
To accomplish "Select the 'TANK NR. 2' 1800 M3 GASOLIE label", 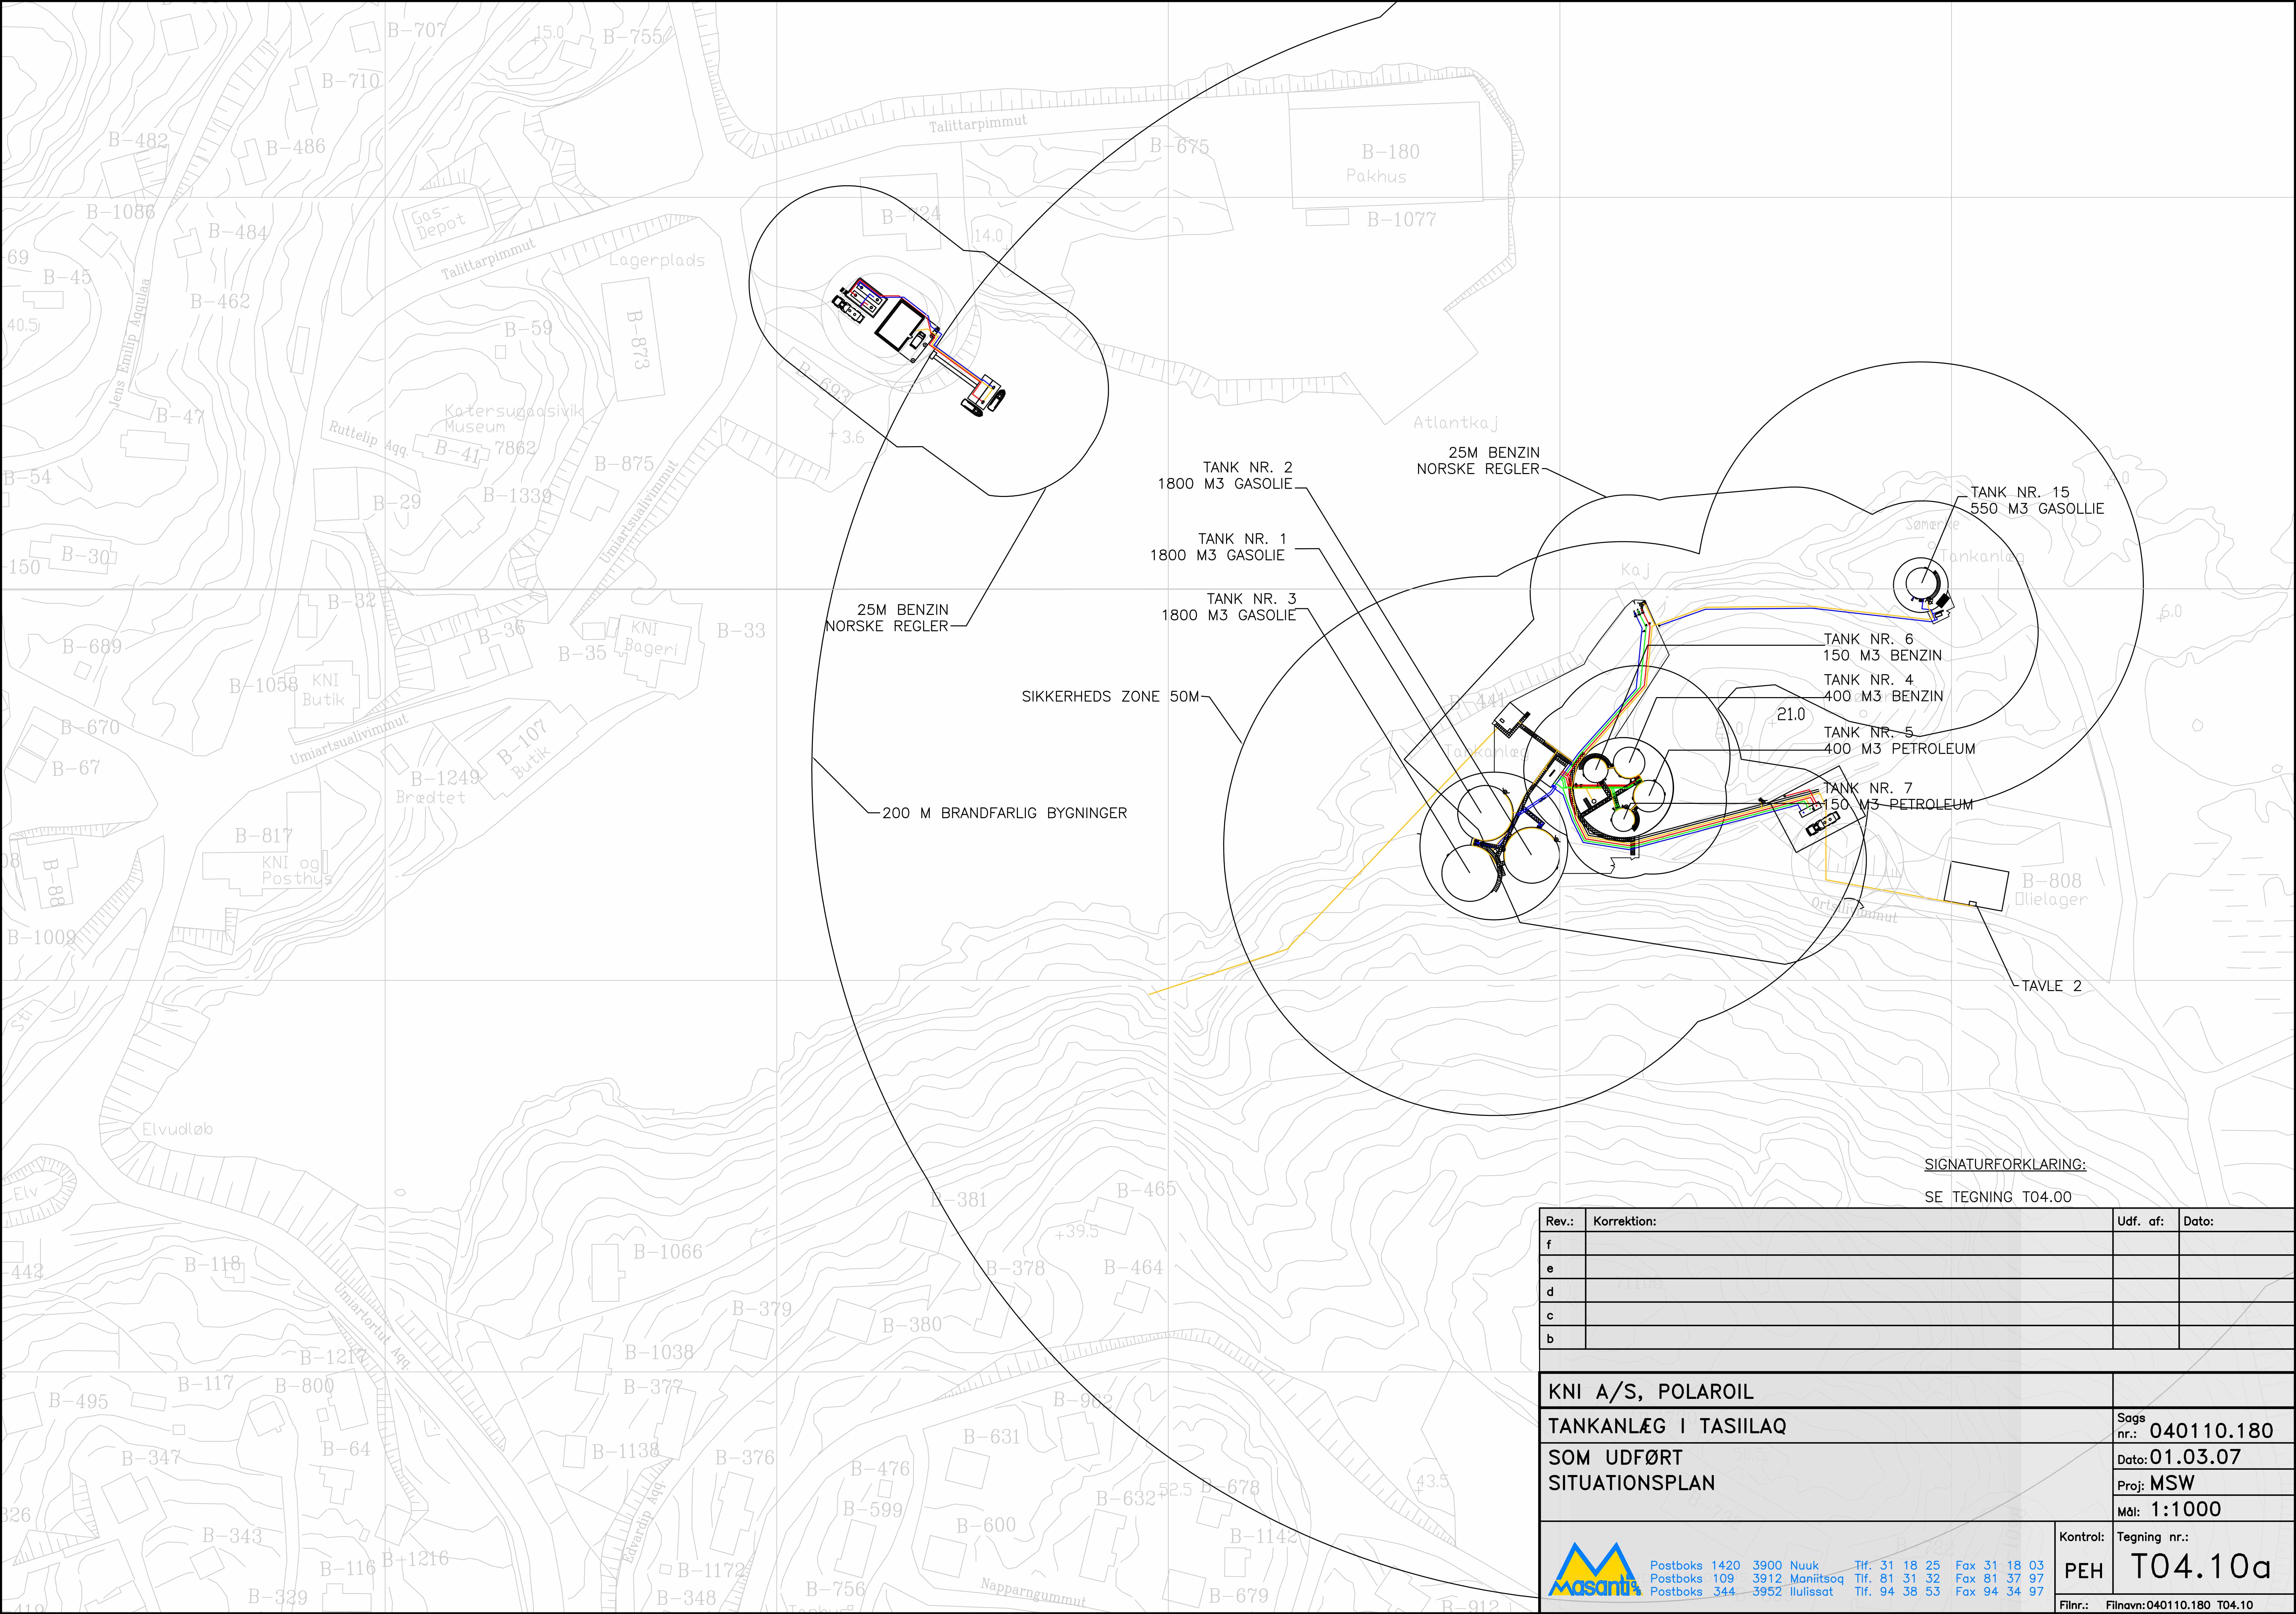I will [1225, 476].
